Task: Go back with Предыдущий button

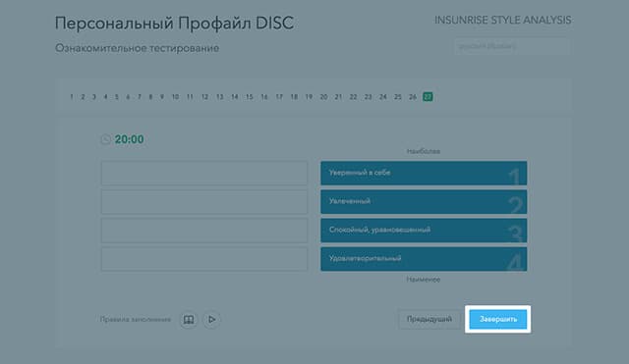Action: 429,319
